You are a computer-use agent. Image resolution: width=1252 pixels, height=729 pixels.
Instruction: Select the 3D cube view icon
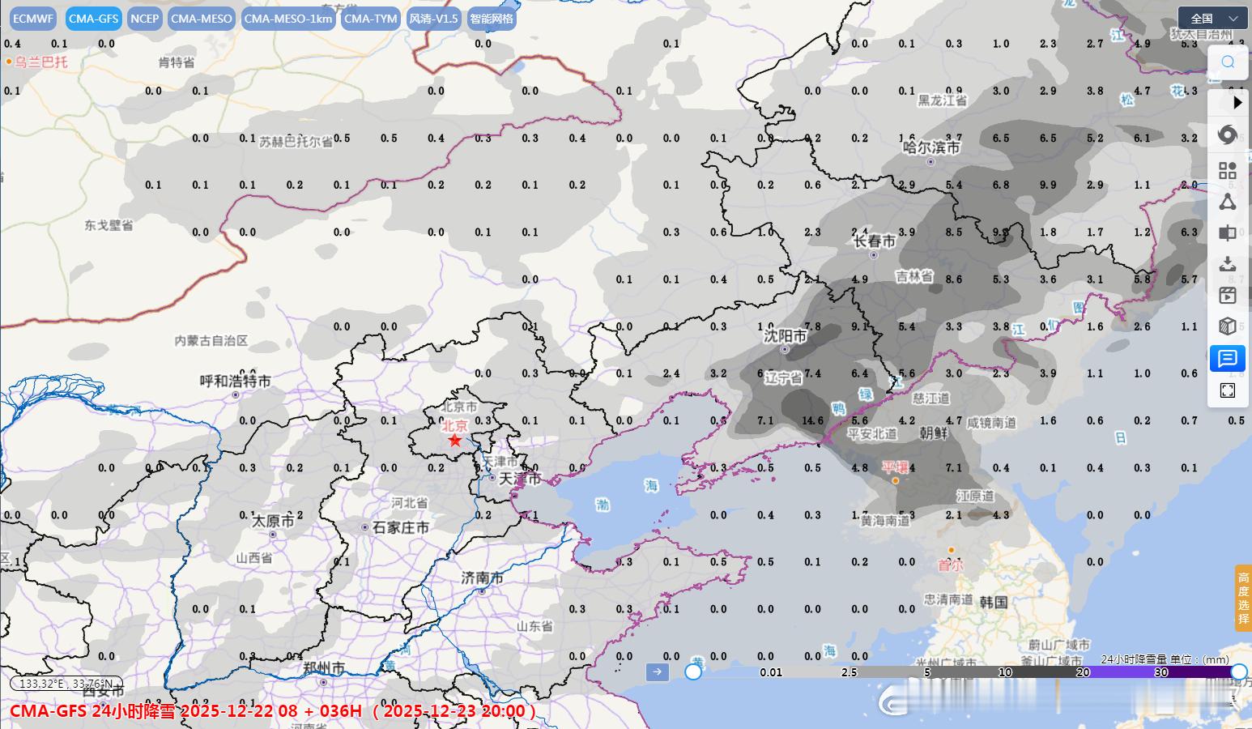tap(1228, 326)
